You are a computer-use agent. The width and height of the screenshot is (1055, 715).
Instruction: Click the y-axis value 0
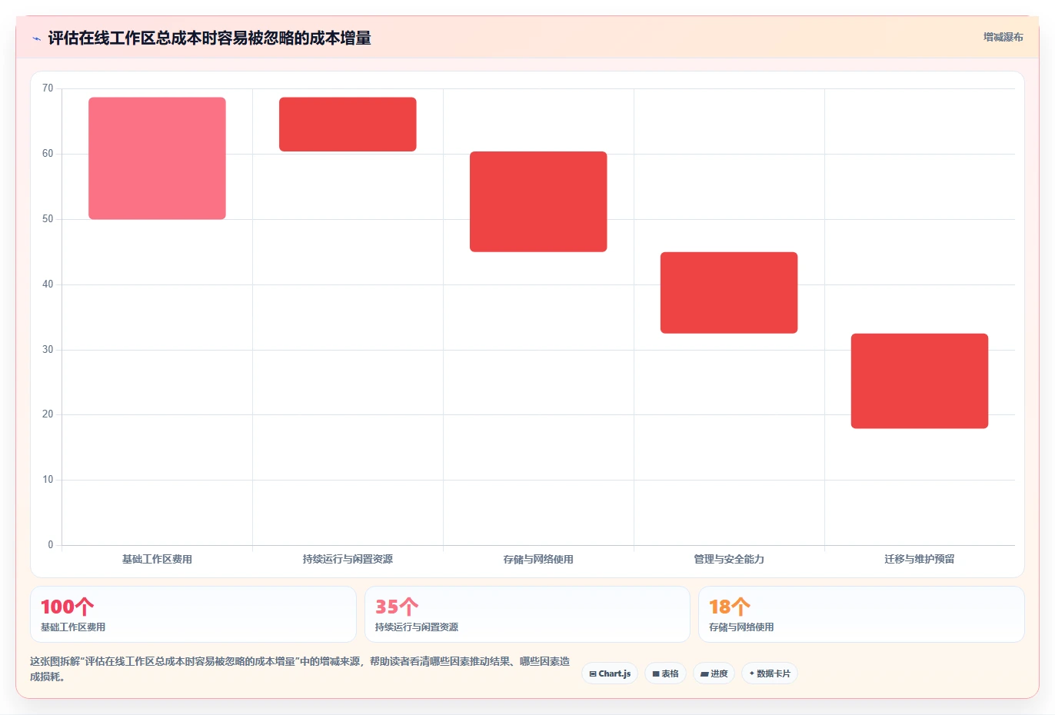pyautogui.click(x=51, y=545)
